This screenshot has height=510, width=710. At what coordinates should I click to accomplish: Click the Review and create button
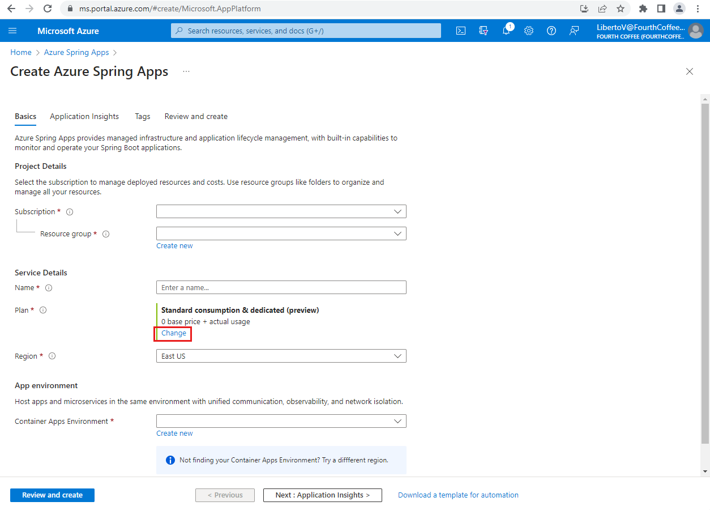(x=52, y=495)
